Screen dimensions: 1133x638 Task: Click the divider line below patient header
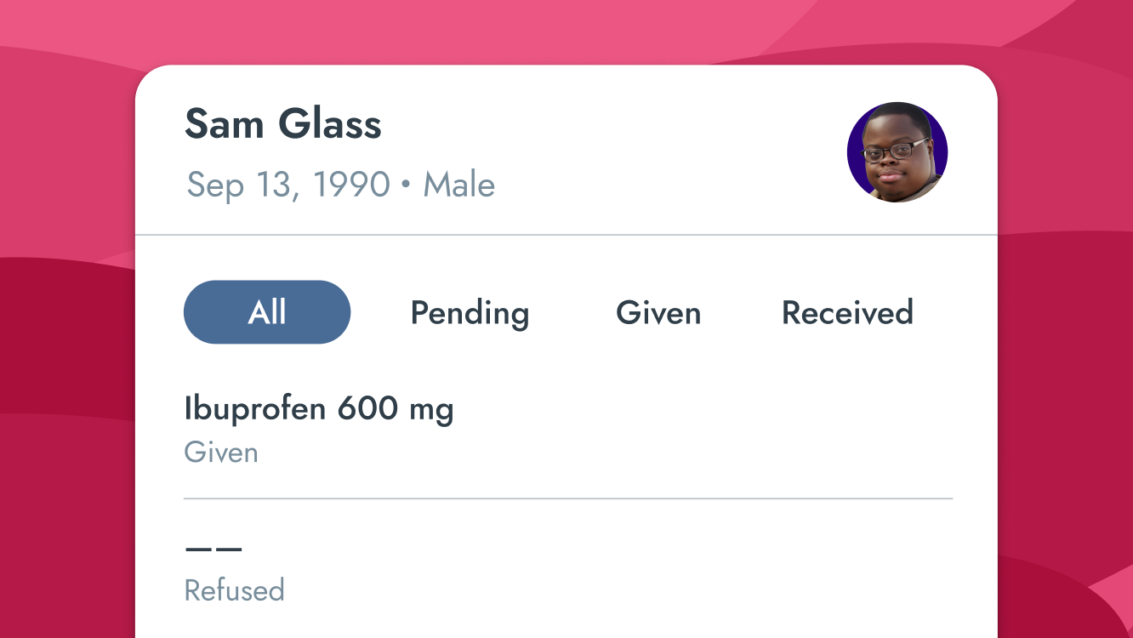pos(566,234)
